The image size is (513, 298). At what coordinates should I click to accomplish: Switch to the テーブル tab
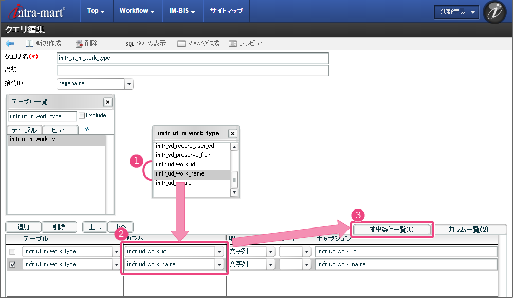(x=25, y=130)
